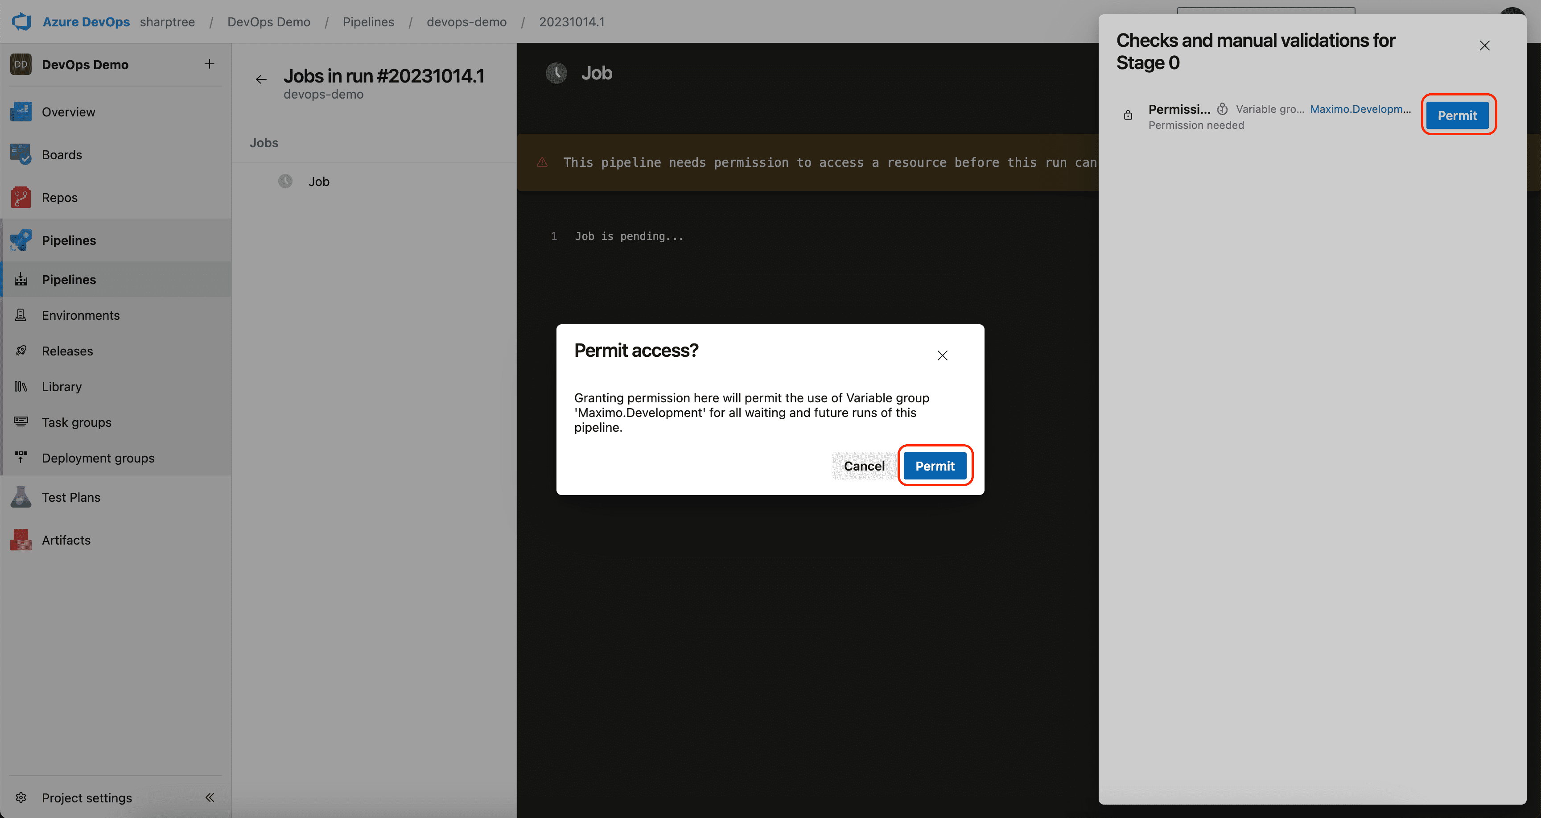Click the DD project avatar
The image size is (1541, 818).
click(x=21, y=64)
